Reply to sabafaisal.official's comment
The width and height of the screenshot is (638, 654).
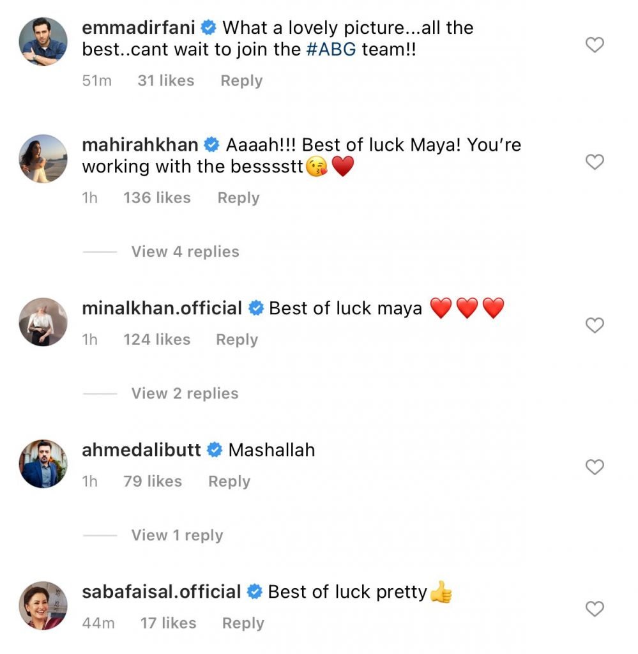pos(243,623)
